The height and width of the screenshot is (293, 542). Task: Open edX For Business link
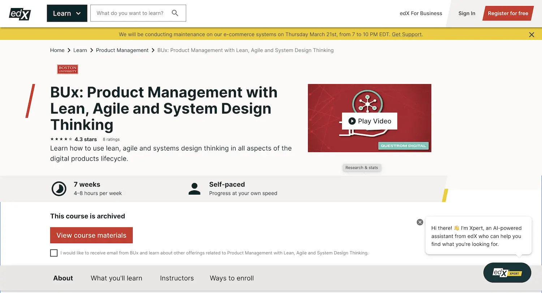[x=421, y=13]
